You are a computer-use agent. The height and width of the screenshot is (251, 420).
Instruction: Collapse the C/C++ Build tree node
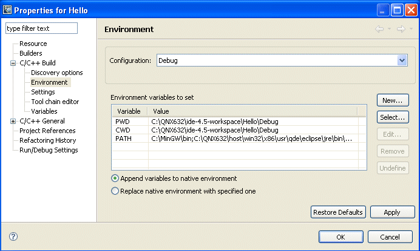coord(13,63)
